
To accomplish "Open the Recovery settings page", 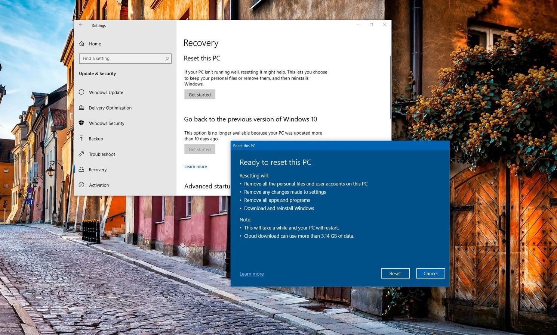I will [x=98, y=170].
